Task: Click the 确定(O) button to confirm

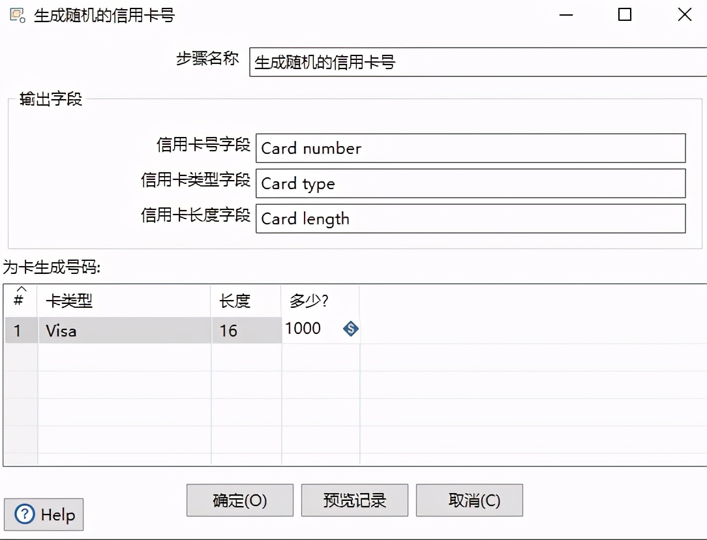Action: click(239, 500)
